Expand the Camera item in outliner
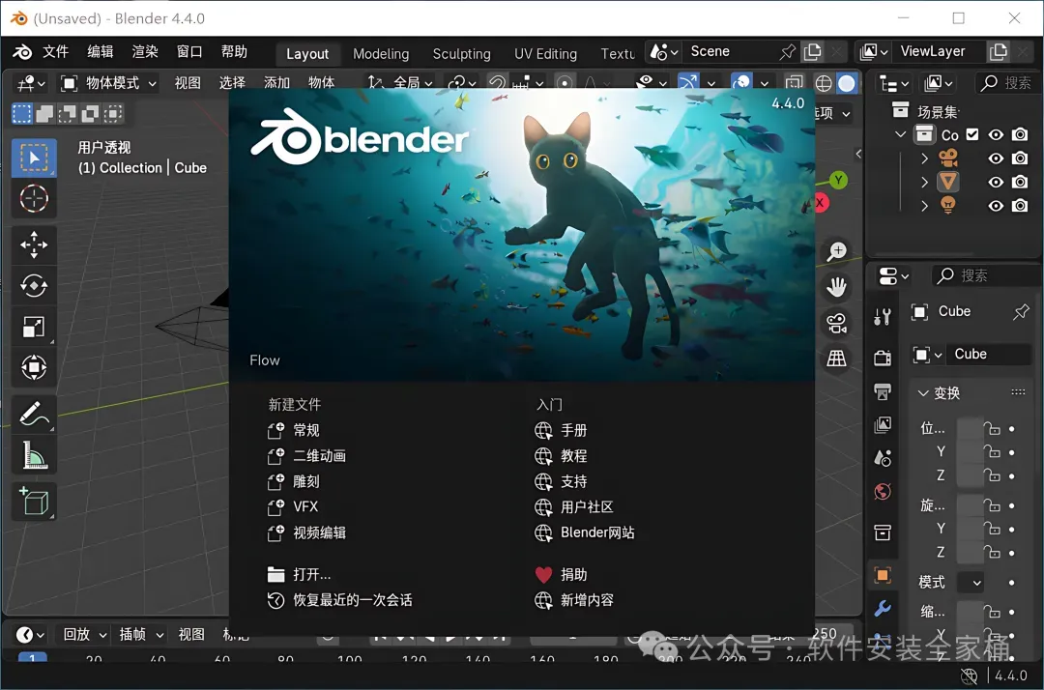 [x=924, y=158]
